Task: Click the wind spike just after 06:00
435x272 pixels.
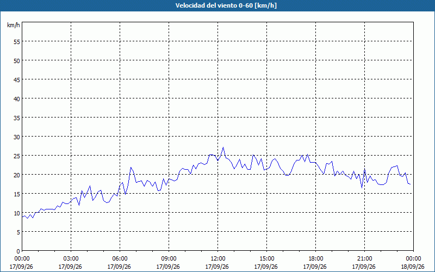Action: pos(130,168)
